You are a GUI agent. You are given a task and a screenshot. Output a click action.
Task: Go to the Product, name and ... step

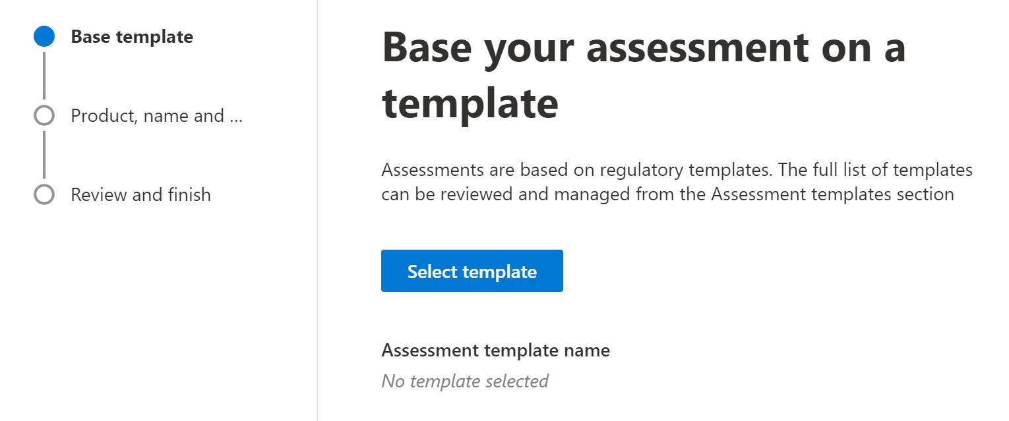pos(156,116)
